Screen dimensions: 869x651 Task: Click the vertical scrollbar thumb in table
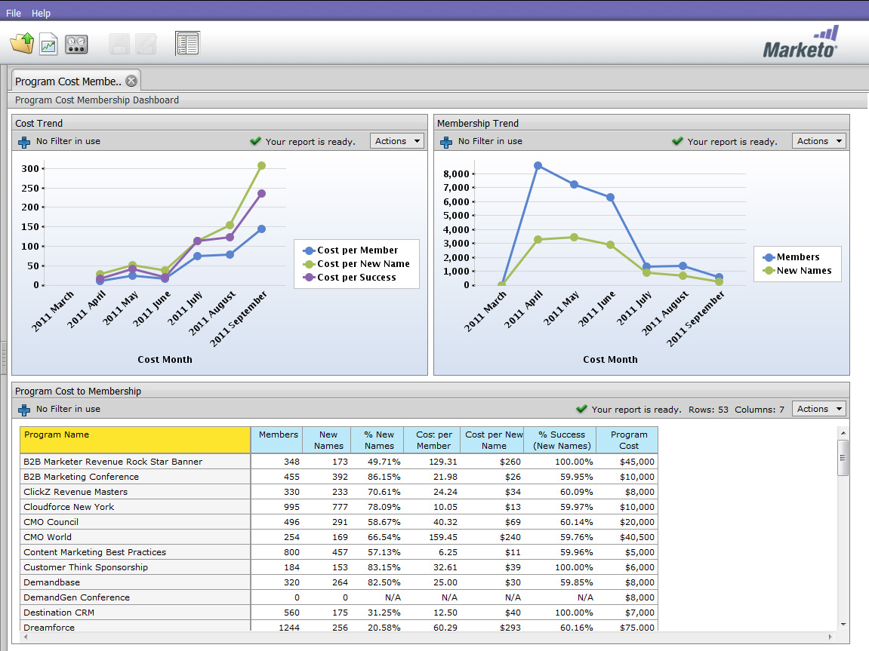coord(843,458)
